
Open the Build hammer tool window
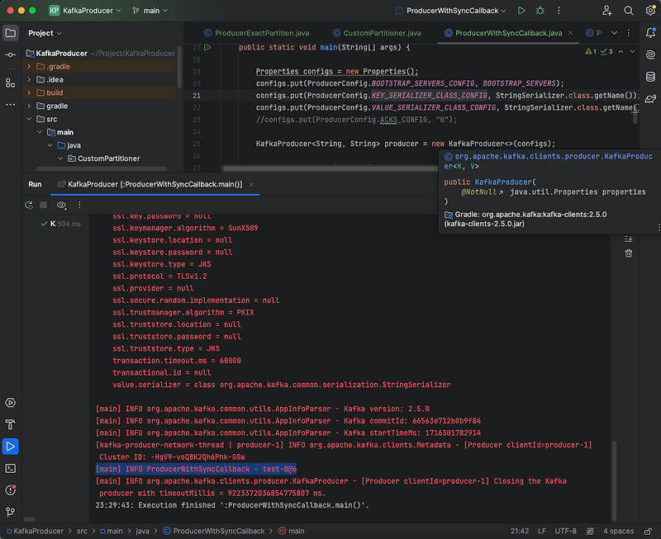[x=10, y=424]
